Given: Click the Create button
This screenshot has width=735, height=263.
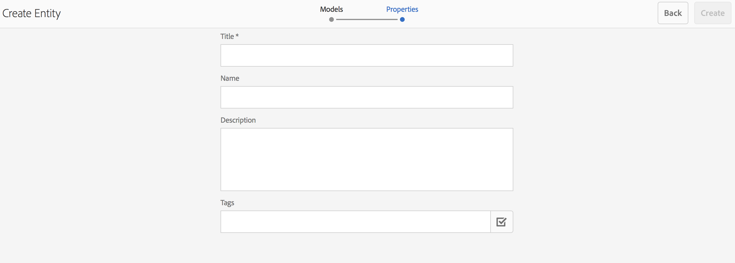Looking at the screenshot, I should [x=713, y=13].
